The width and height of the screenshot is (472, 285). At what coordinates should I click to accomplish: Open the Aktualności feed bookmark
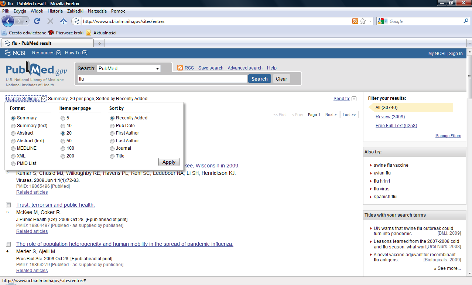coord(101,33)
